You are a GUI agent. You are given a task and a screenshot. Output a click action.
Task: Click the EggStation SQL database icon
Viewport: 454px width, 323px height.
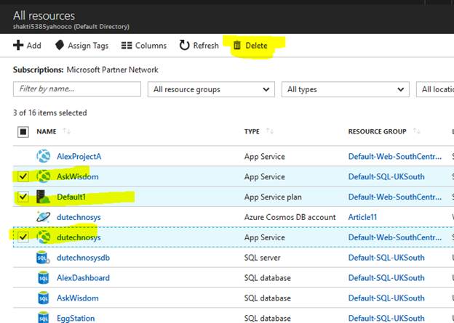click(x=44, y=317)
